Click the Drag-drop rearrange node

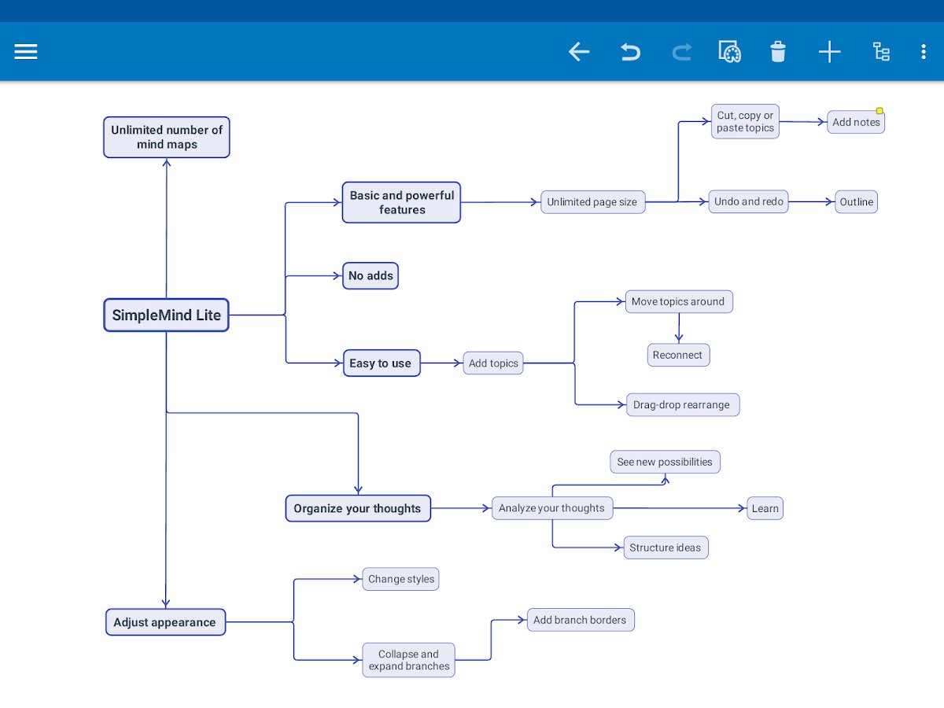pos(682,405)
